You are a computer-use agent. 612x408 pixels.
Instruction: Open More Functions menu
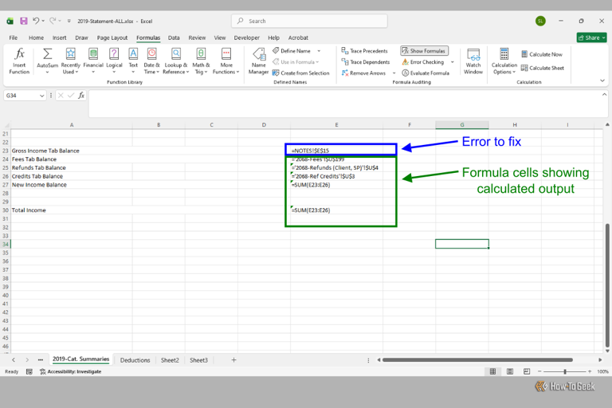(226, 61)
